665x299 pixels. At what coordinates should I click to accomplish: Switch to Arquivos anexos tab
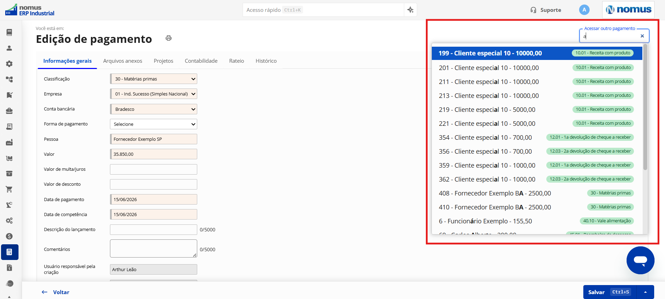pos(123,61)
